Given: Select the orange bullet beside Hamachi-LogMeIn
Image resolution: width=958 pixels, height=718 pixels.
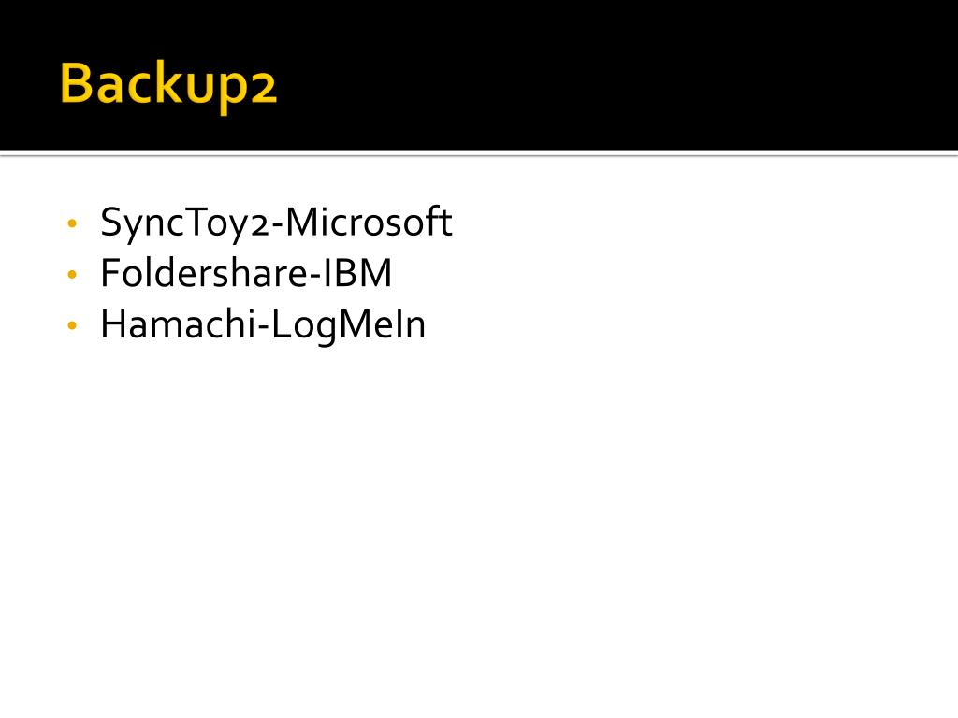Looking at the screenshot, I should tap(72, 326).
